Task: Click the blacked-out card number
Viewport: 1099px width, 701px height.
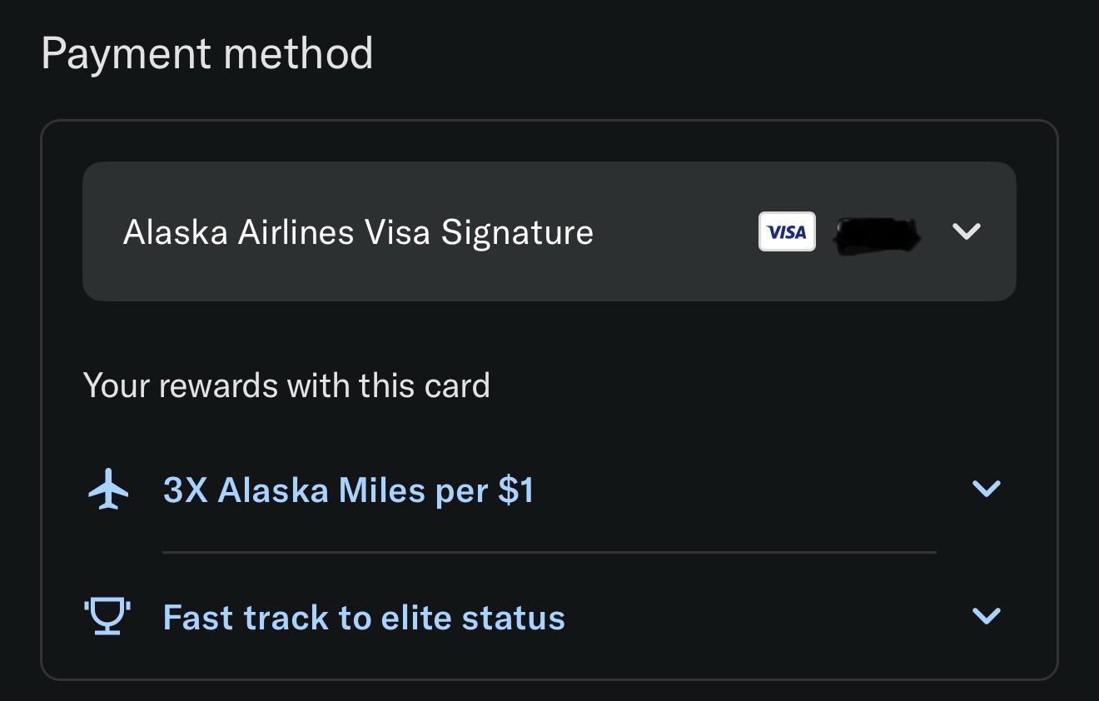Action: point(878,233)
